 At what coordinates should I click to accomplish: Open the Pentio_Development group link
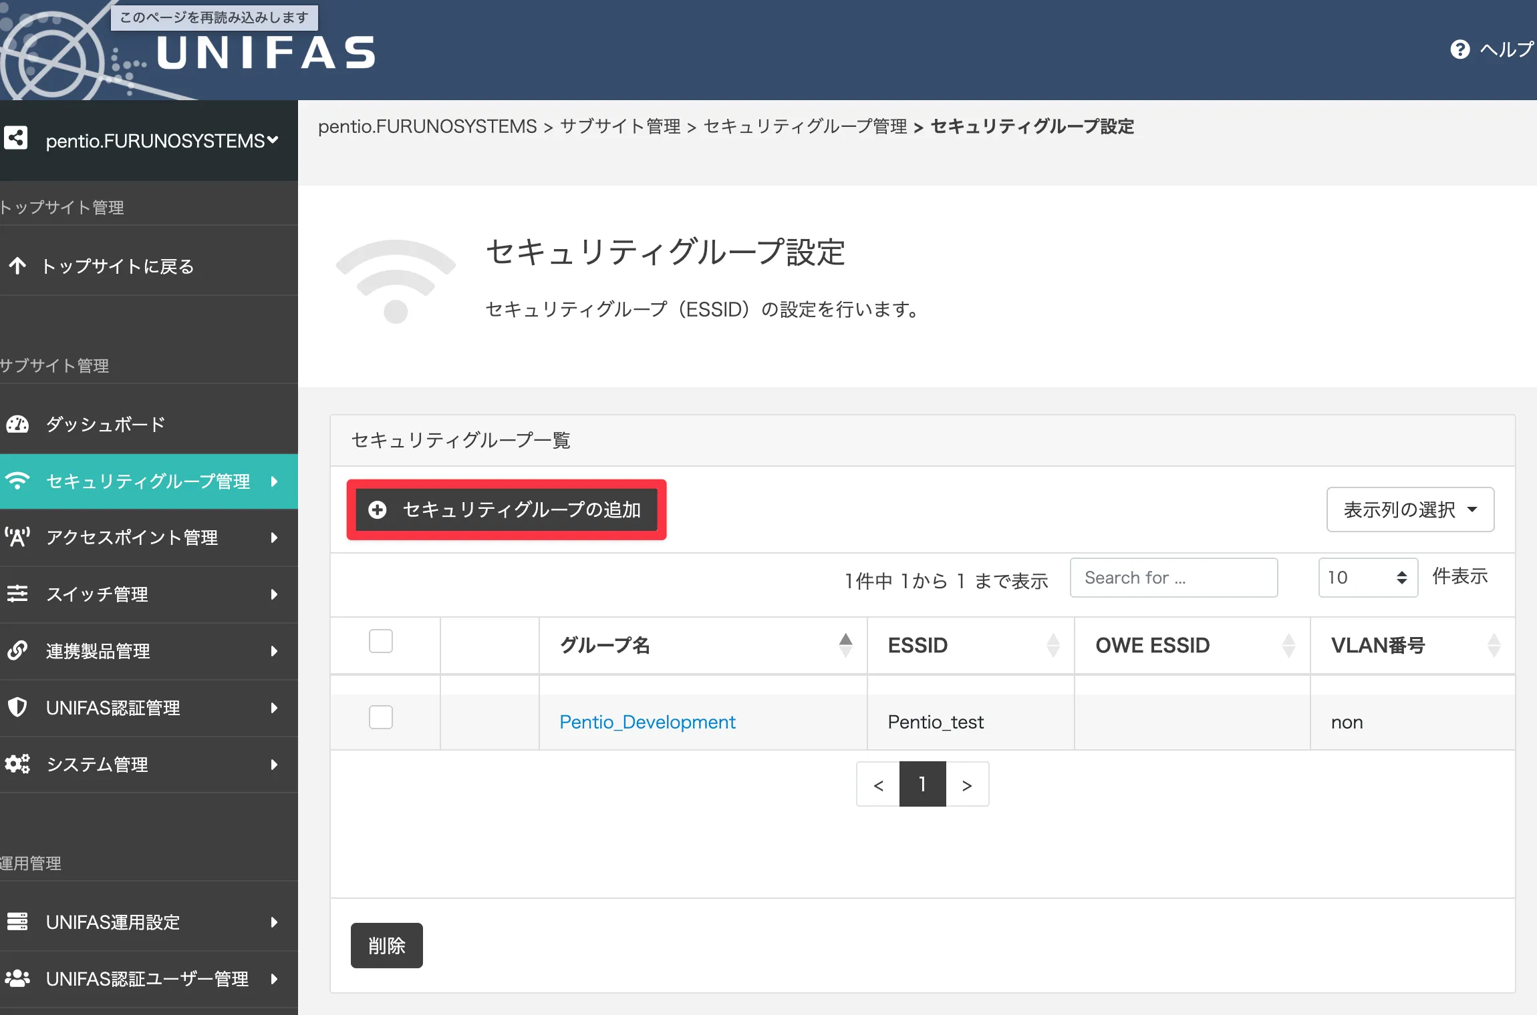pyautogui.click(x=647, y=722)
